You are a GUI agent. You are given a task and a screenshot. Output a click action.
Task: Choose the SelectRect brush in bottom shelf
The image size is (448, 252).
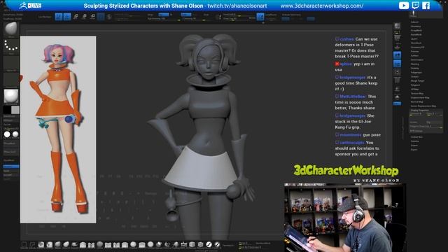(24, 245)
